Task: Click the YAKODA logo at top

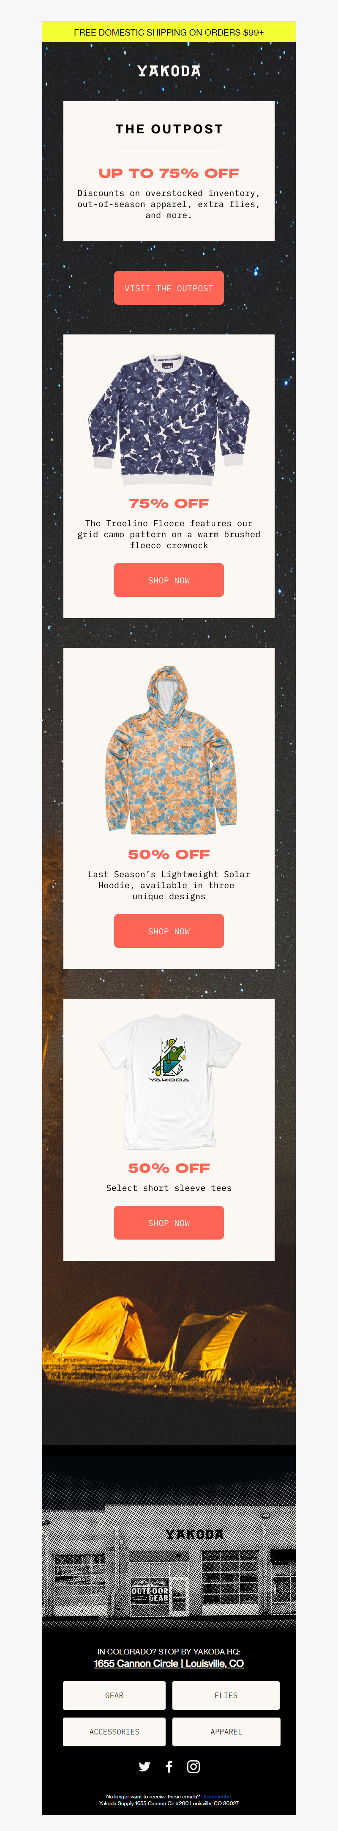Action: [x=169, y=70]
